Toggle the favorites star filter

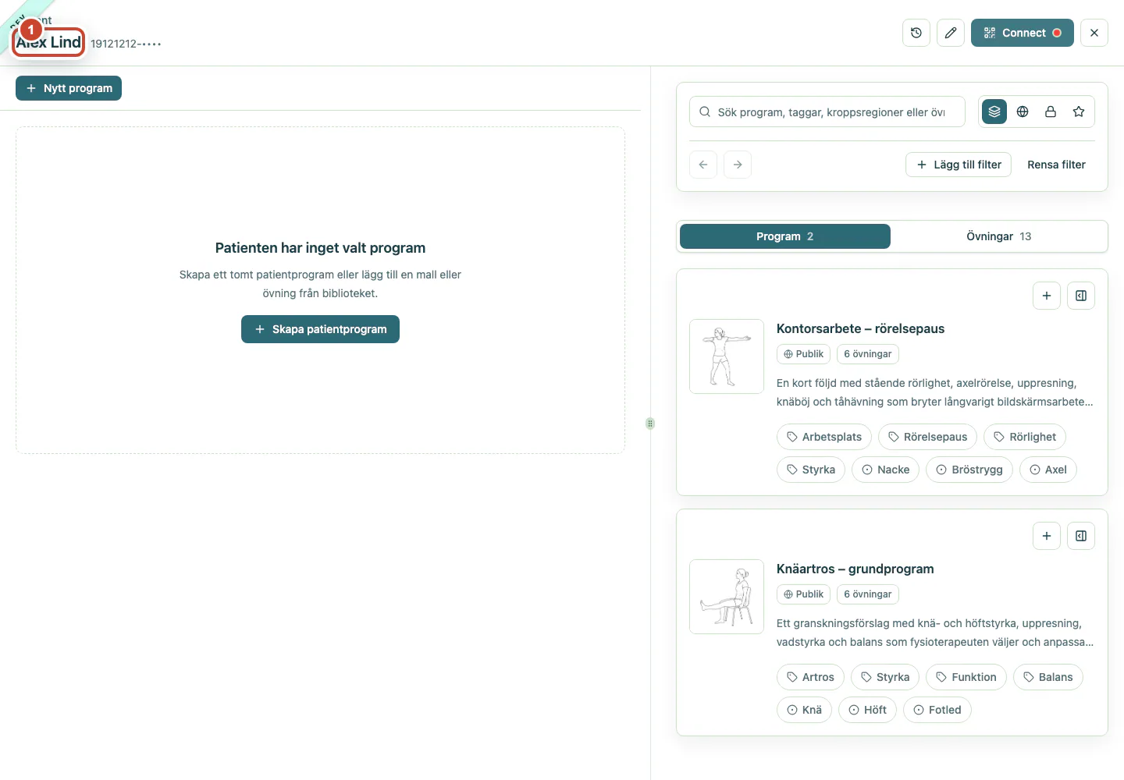(1079, 112)
